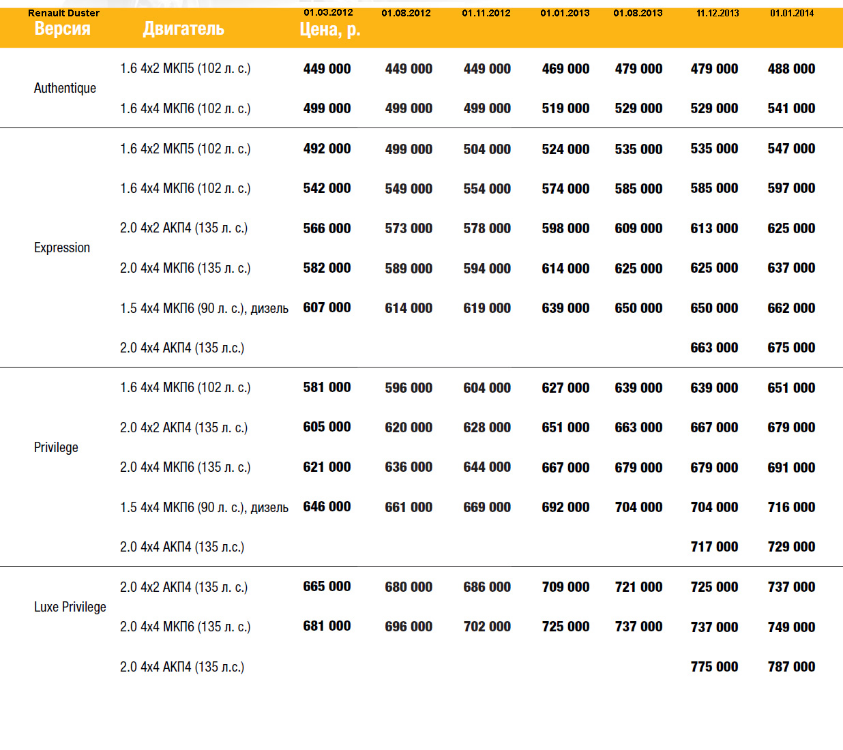This screenshot has width=843, height=750.
Task: Pick the 01.11.2012 date header
Action: pyautogui.click(x=486, y=13)
